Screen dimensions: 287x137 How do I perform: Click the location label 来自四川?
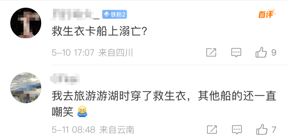click(116, 53)
